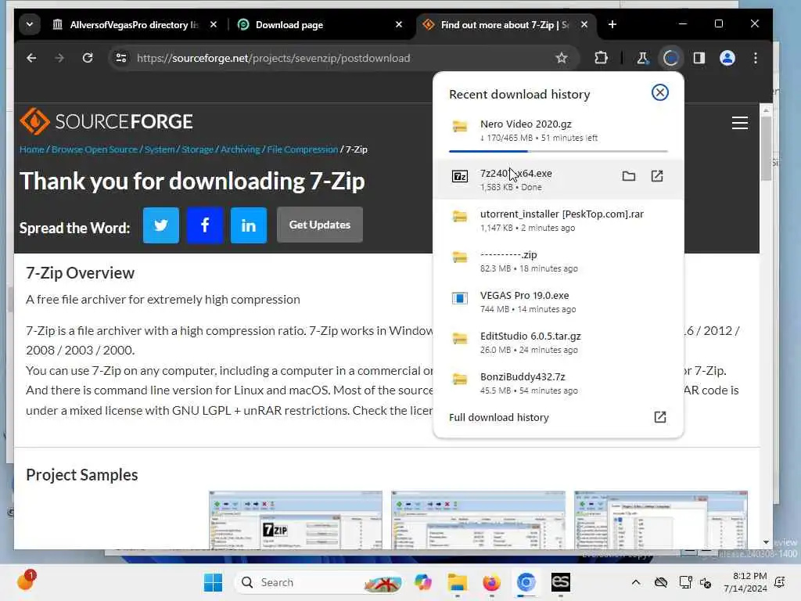Open Full download history link
Screen dimensions: 801x601
(x=498, y=417)
